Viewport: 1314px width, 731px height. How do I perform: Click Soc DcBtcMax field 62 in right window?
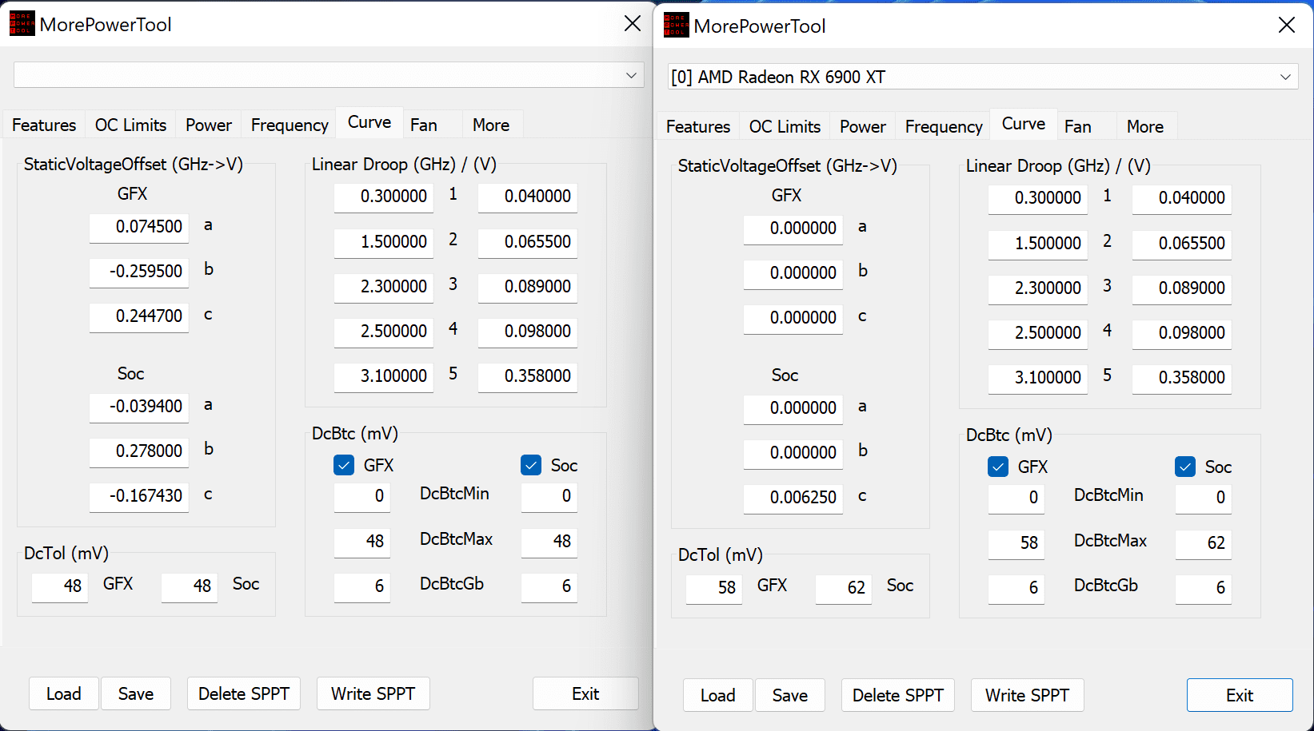1204,543
